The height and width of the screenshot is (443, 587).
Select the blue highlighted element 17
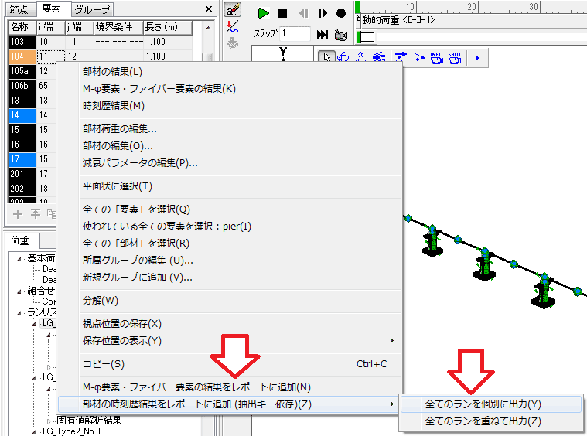click(22, 159)
